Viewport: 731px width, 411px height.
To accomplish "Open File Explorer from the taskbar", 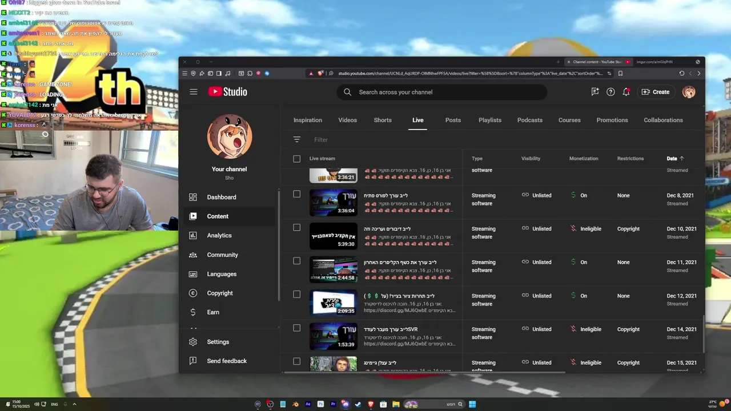I will point(396,404).
